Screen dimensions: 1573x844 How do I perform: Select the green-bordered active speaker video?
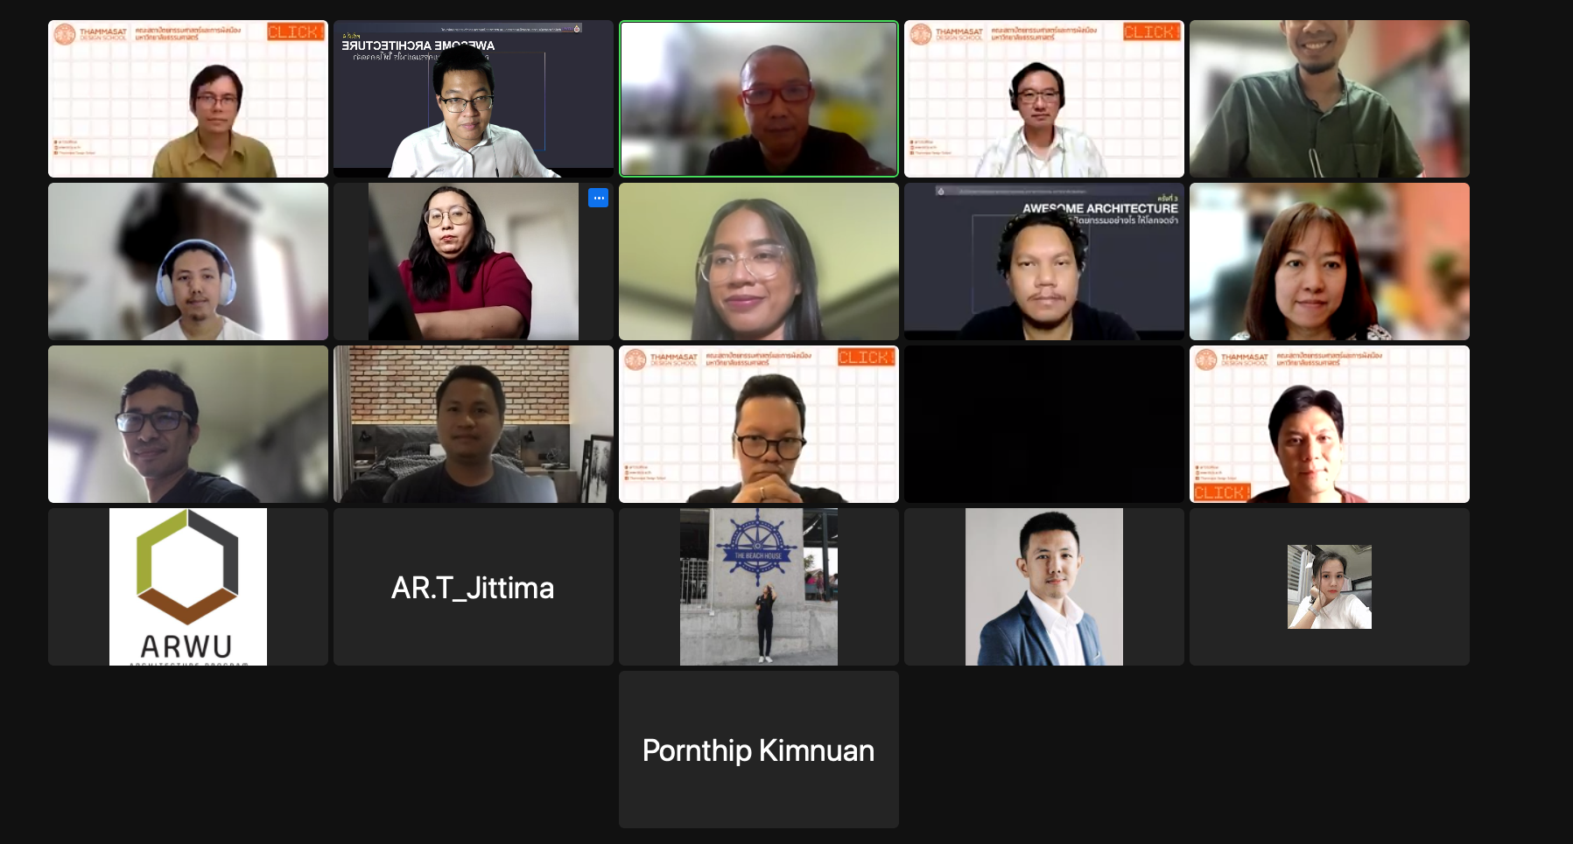point(759,99)
